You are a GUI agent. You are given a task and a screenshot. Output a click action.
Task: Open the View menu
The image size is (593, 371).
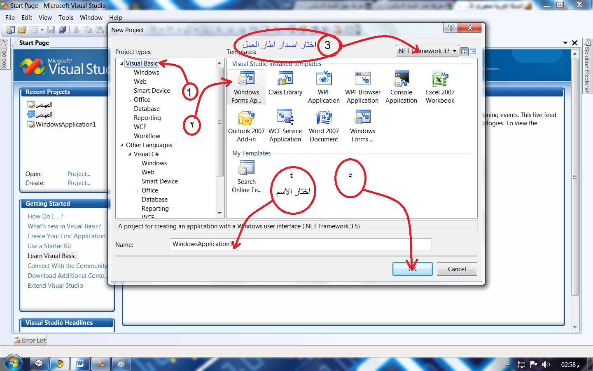pos(45,18)
